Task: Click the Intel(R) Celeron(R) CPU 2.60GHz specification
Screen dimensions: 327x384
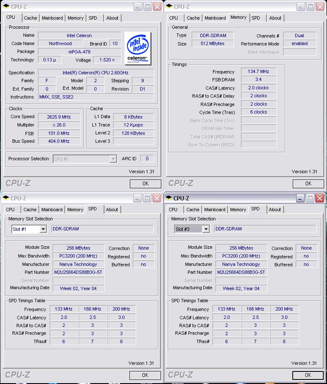Action: (x=96, y=73)
